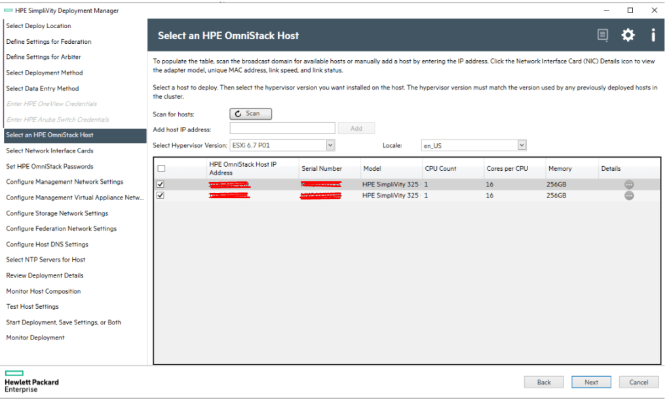The height and width of the screenshot is (403, 671).
Task: Jump to Select Deploy Location step
Action: coord(39,26)
